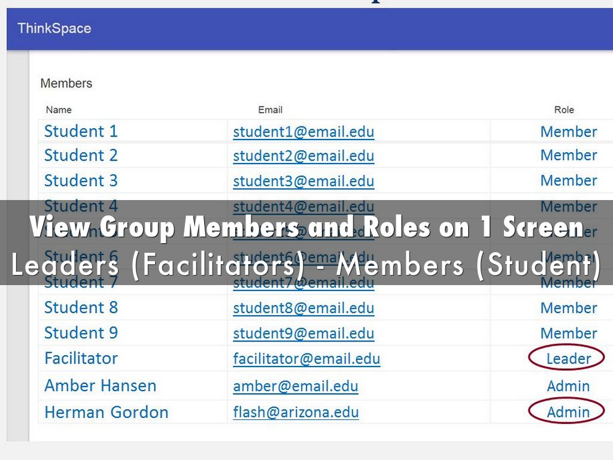The width and height of the screenshot is (613, 460).
Task: Click the Amber Hansen name
Action: coord(100,386)
